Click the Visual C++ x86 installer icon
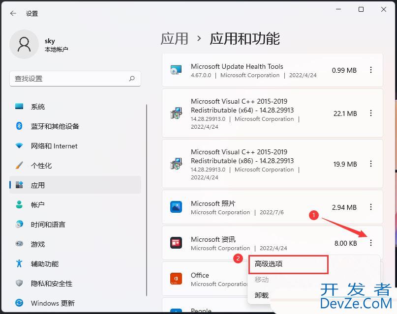The image size is (397, 314). (176, 164)
